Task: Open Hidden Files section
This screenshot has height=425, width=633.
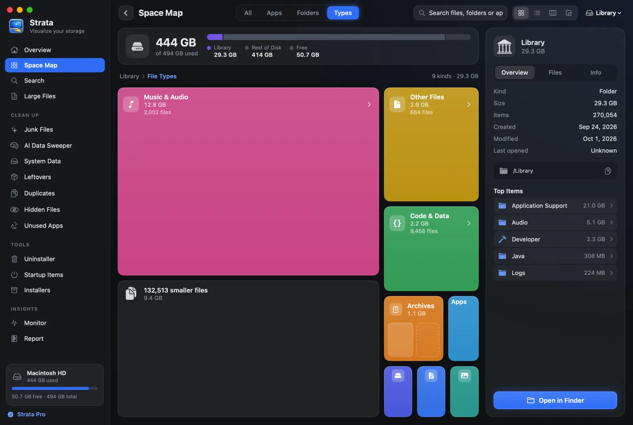Action: pyautogui.click(x=55, y=210)
